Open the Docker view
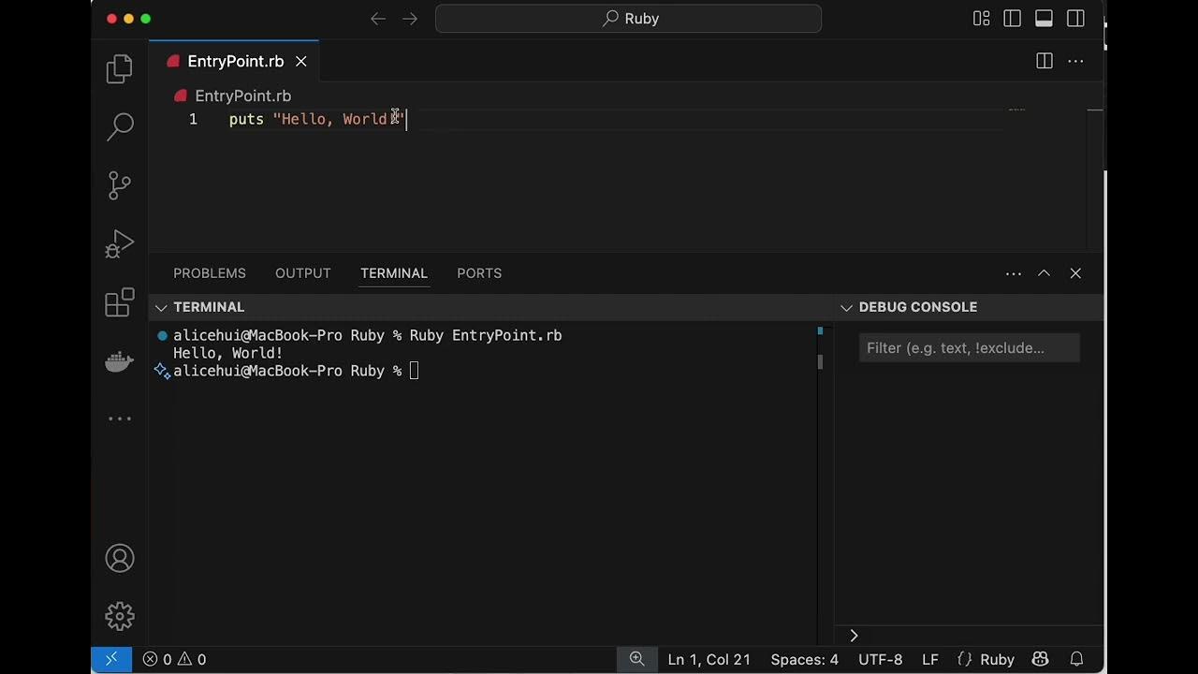1198x674 pixels. (x=120, y=361)
